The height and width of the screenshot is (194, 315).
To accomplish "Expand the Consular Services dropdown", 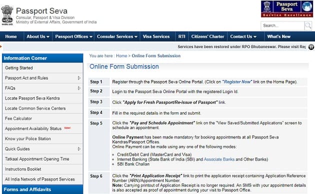I will click(x=117, y=36).
